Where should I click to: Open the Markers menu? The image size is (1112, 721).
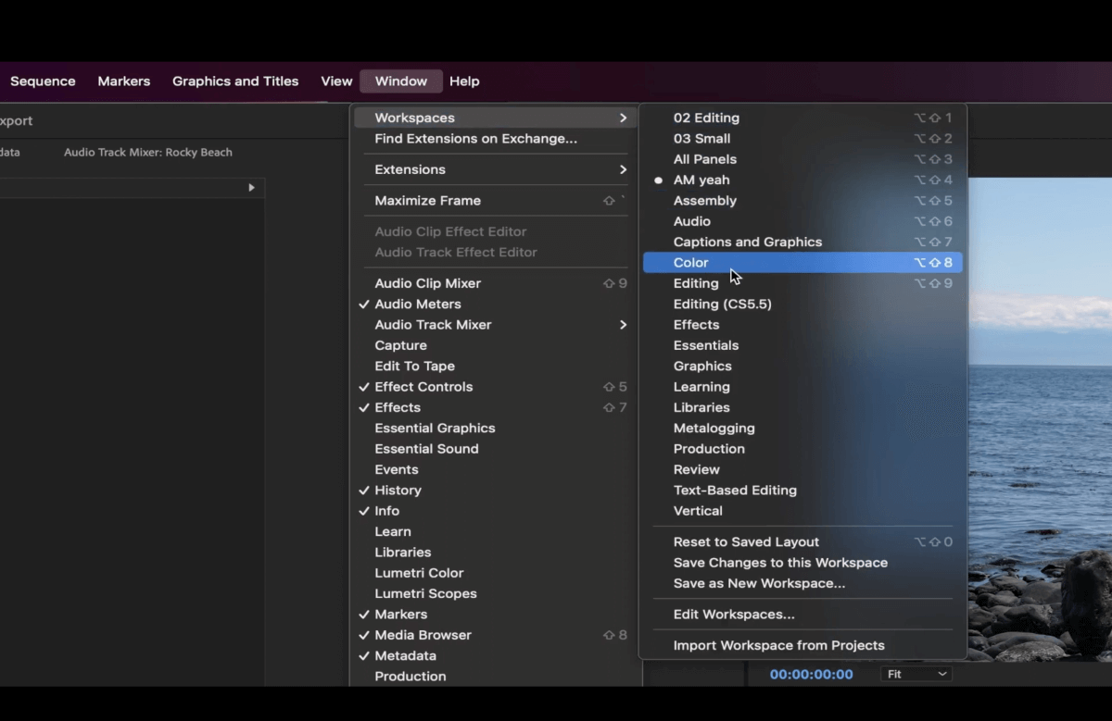click(x=124, y=81)
